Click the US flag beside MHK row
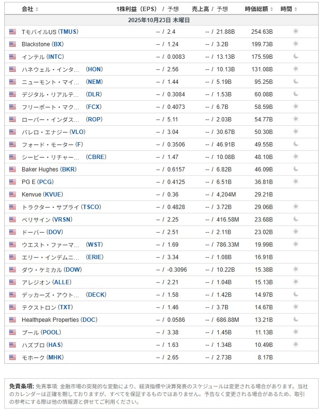This screenshot has height=412, width=323. tap(13, 357)
